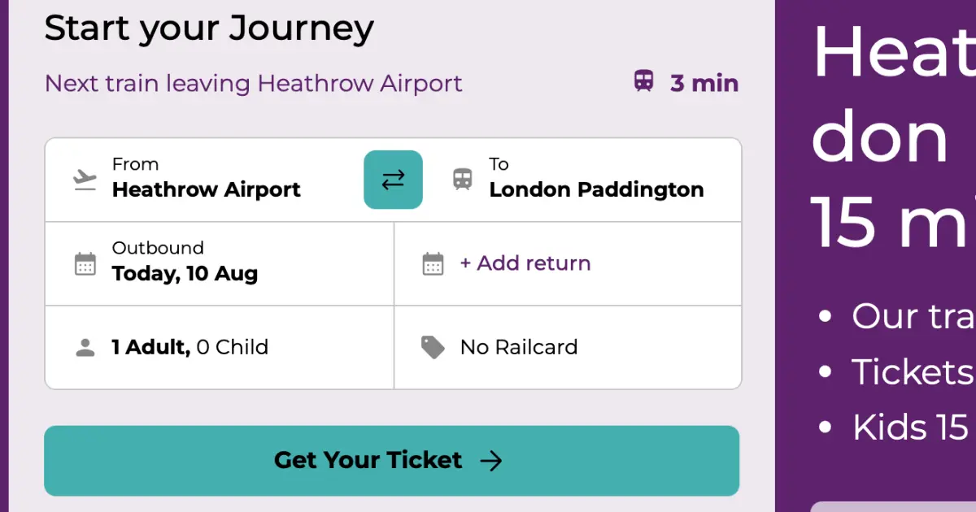Open the 1 Adult, 0 Child passenger selector
Screen dimensions: 976x512
(220, 348)
